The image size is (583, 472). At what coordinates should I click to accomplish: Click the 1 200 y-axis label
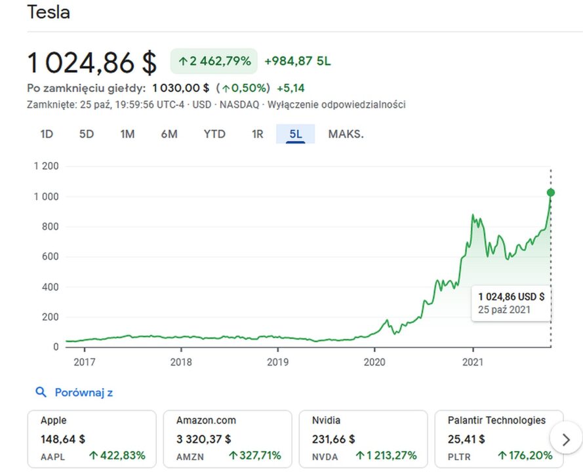point(46,166)
